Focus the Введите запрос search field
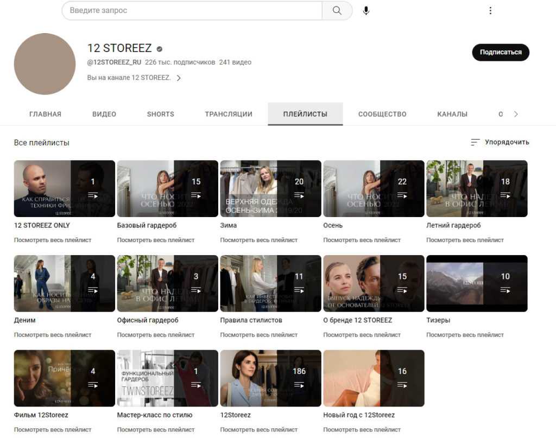This screenshot has width=556, height=438. pos(192,11)
